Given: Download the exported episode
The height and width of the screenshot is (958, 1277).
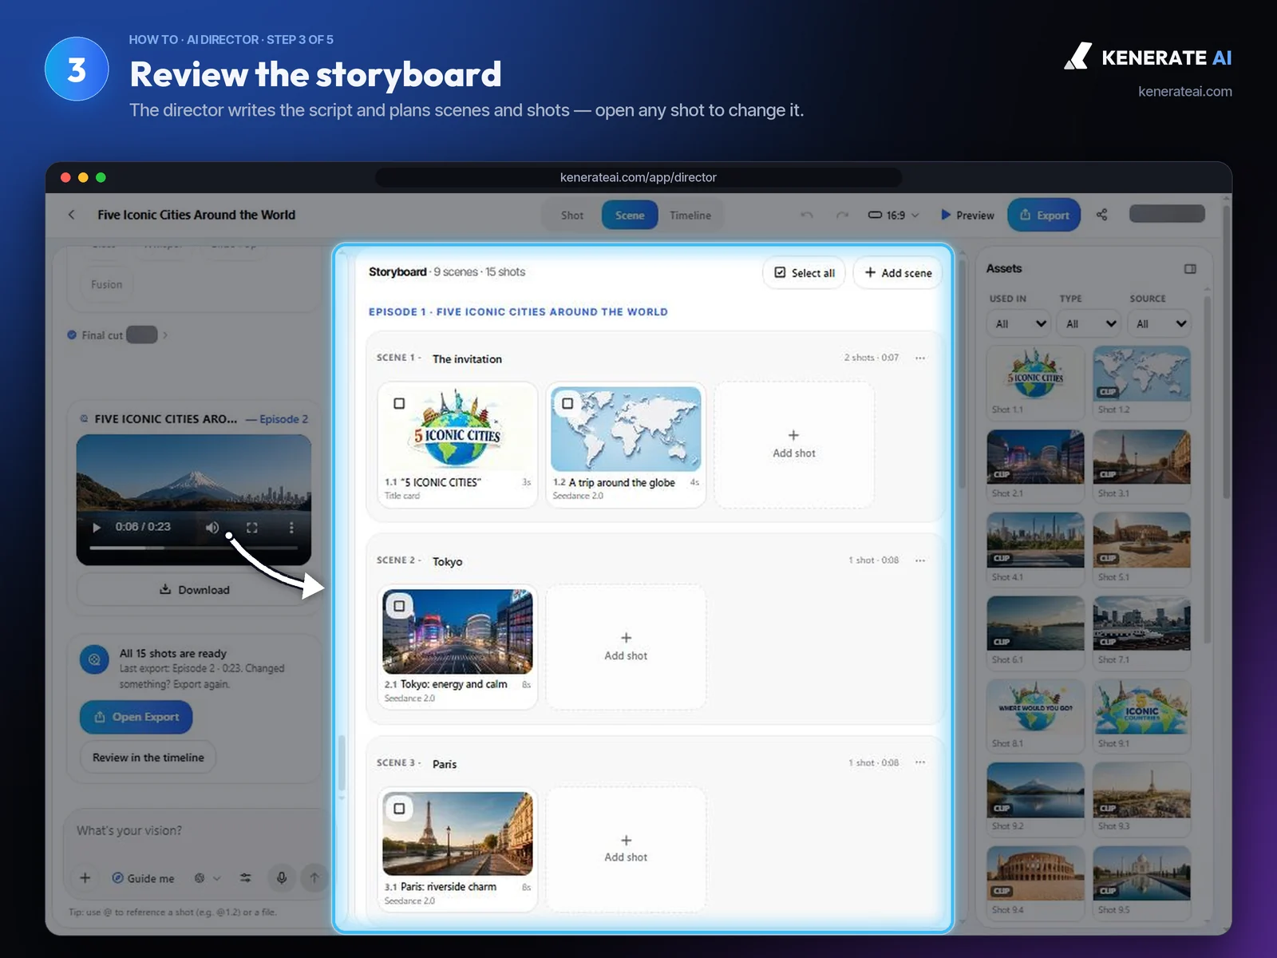Looking at the screenshot, I should click(194, 590).
